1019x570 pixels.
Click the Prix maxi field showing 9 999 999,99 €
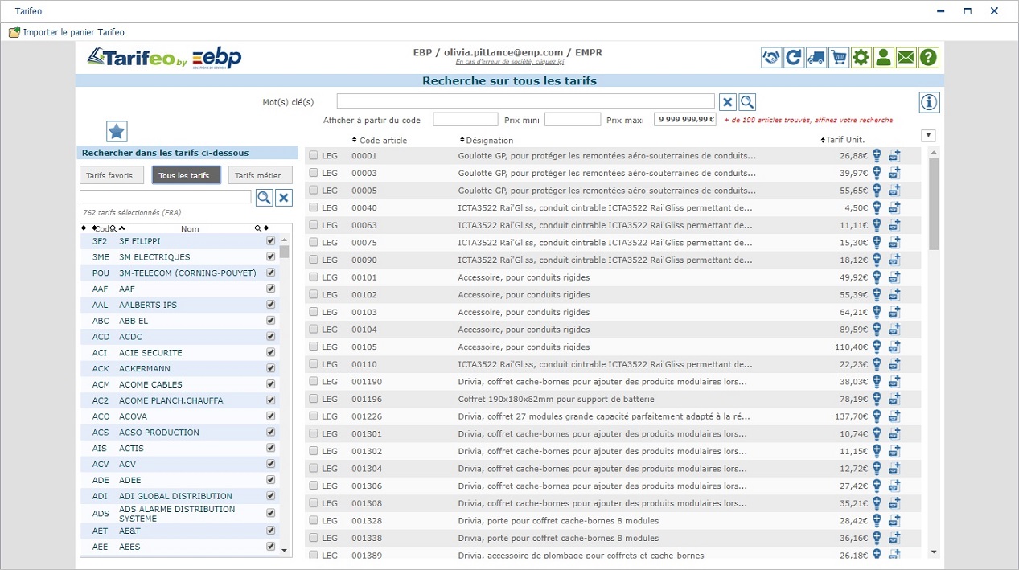pyautogui.click(x=685, y=120)
